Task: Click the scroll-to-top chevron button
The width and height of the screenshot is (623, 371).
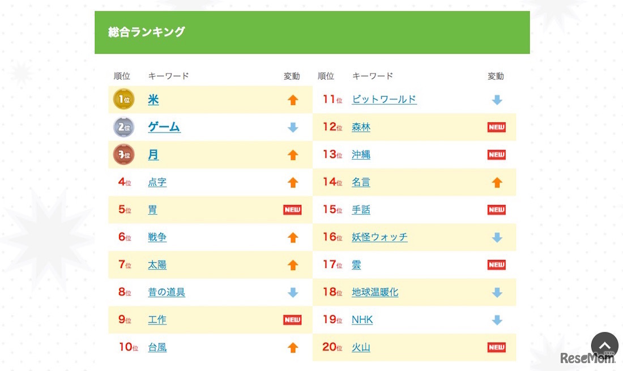Action: tap(604, 344)
